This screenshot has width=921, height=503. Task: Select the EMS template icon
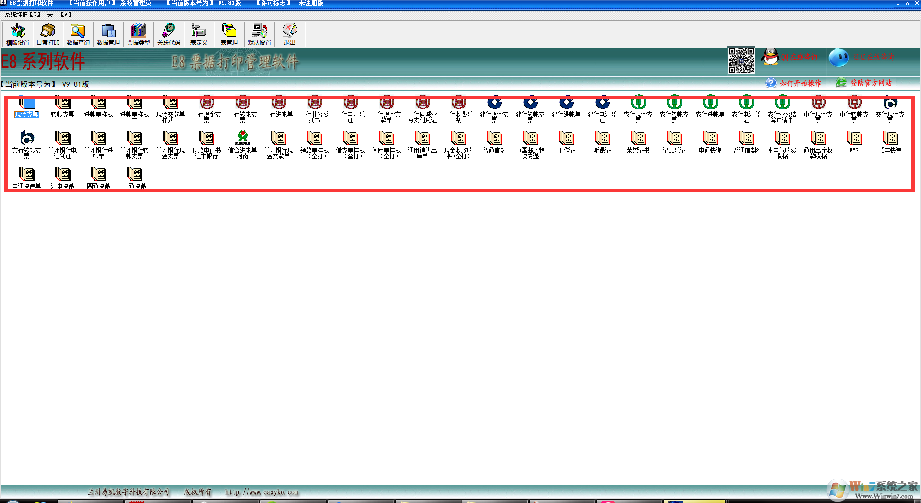pos(854,142)
